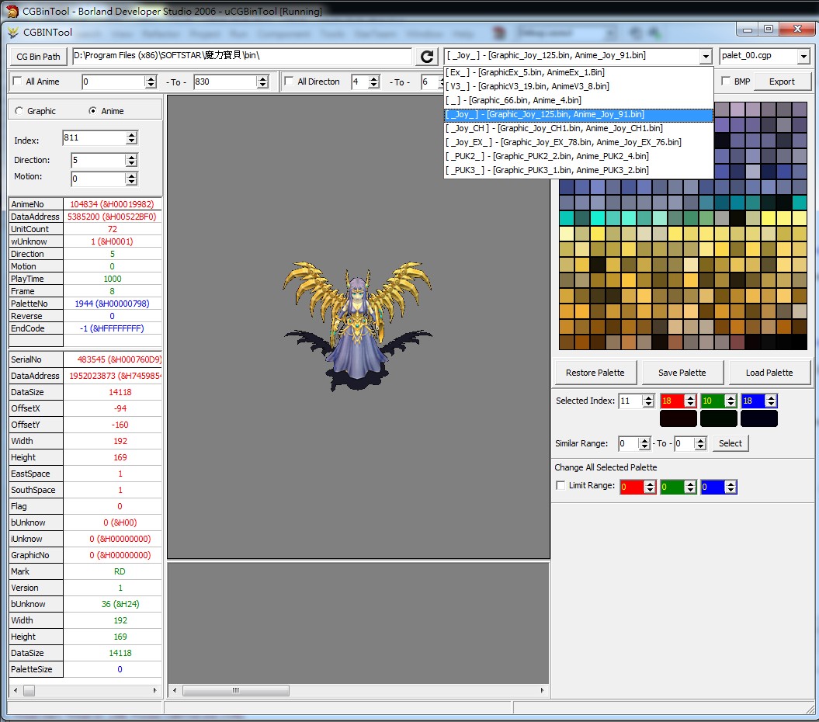Screen dimensions: 819x722
Task: Check the Limit Range option
Action: click(x=560, y=486)
